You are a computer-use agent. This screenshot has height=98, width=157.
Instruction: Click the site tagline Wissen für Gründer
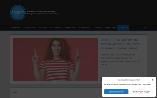43,13
